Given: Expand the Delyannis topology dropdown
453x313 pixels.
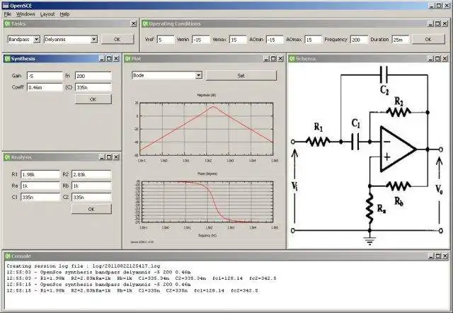Looking at the screenshot, I should click(x=94, y=40).
